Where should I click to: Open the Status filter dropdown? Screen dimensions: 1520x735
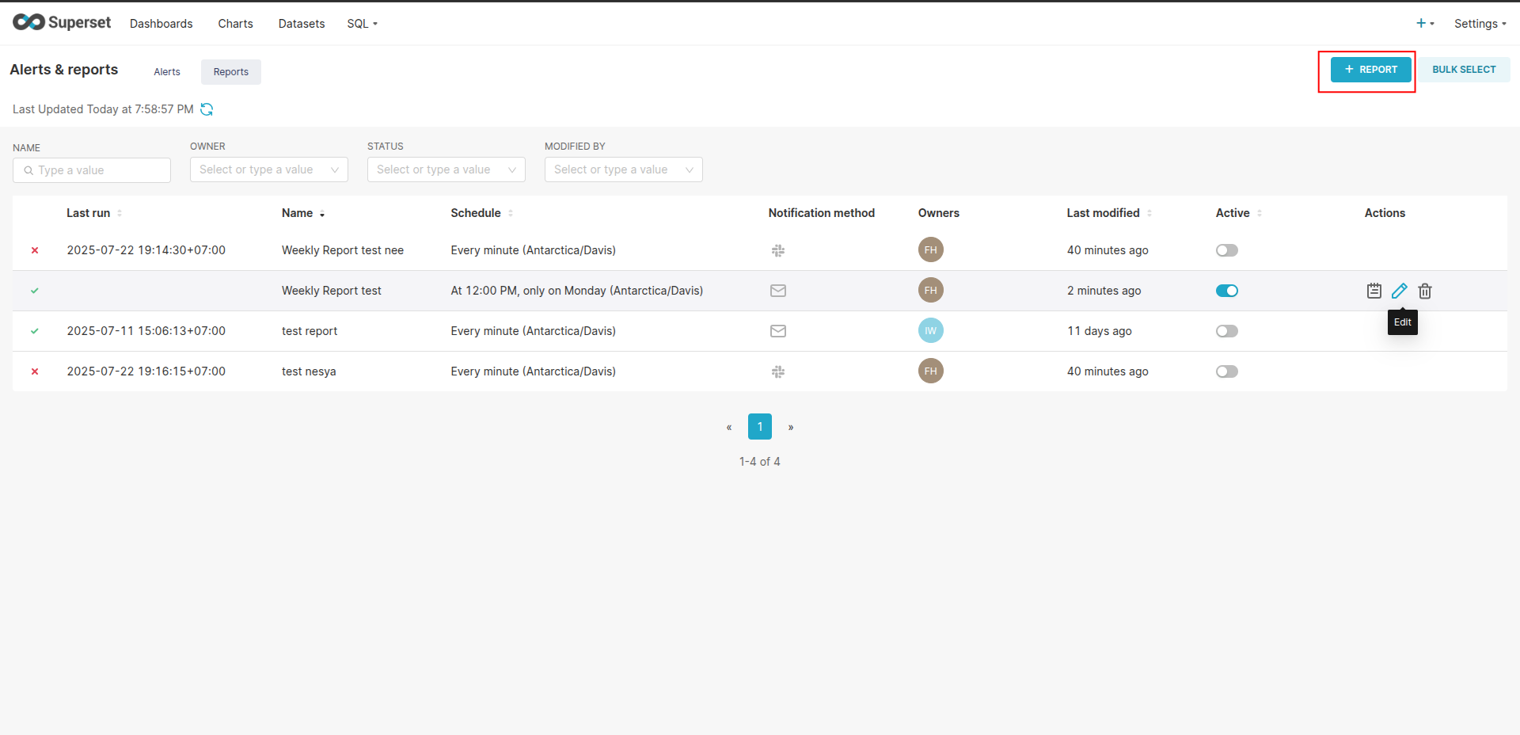[x=446, y=169]
